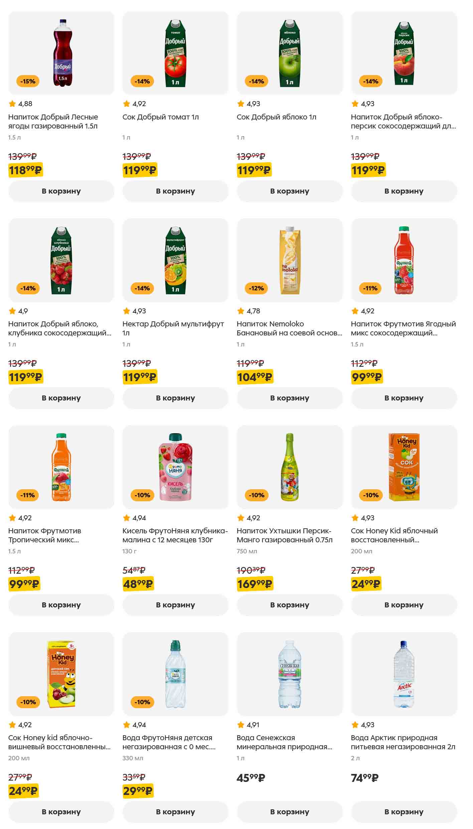Add Вода Арктик 2л to cart
Image resolution: width=473 pixels, height=829 pixels.
[x=404, y=812]
